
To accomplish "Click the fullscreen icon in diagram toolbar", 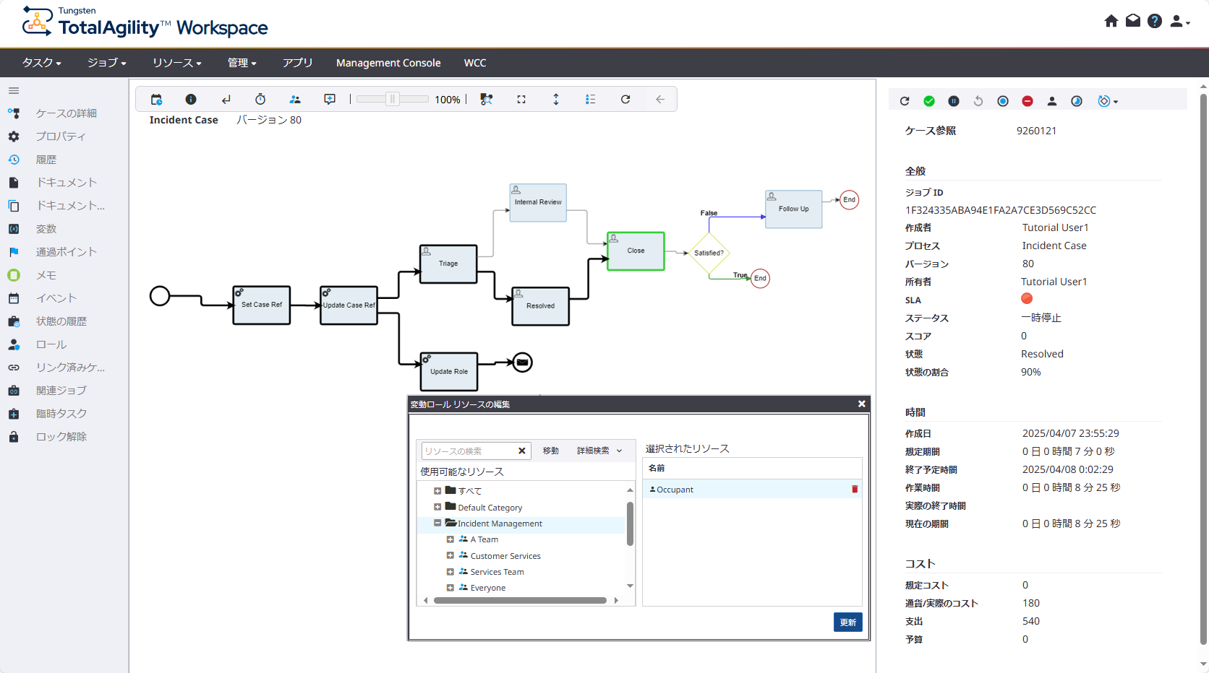I will (x=521, y=100).
